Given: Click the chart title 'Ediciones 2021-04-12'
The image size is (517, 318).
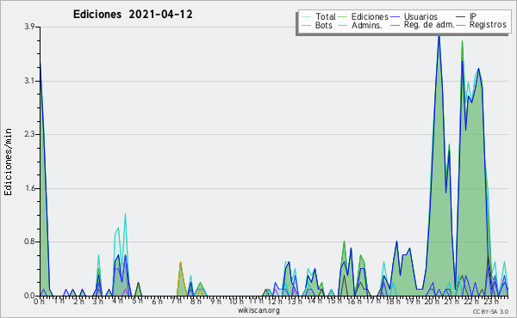Looking at the screenshot, I should 133,15.
